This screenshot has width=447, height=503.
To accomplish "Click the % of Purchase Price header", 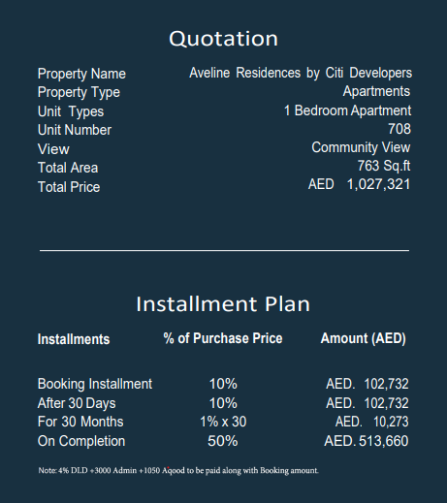I will [x=223, y=338].
